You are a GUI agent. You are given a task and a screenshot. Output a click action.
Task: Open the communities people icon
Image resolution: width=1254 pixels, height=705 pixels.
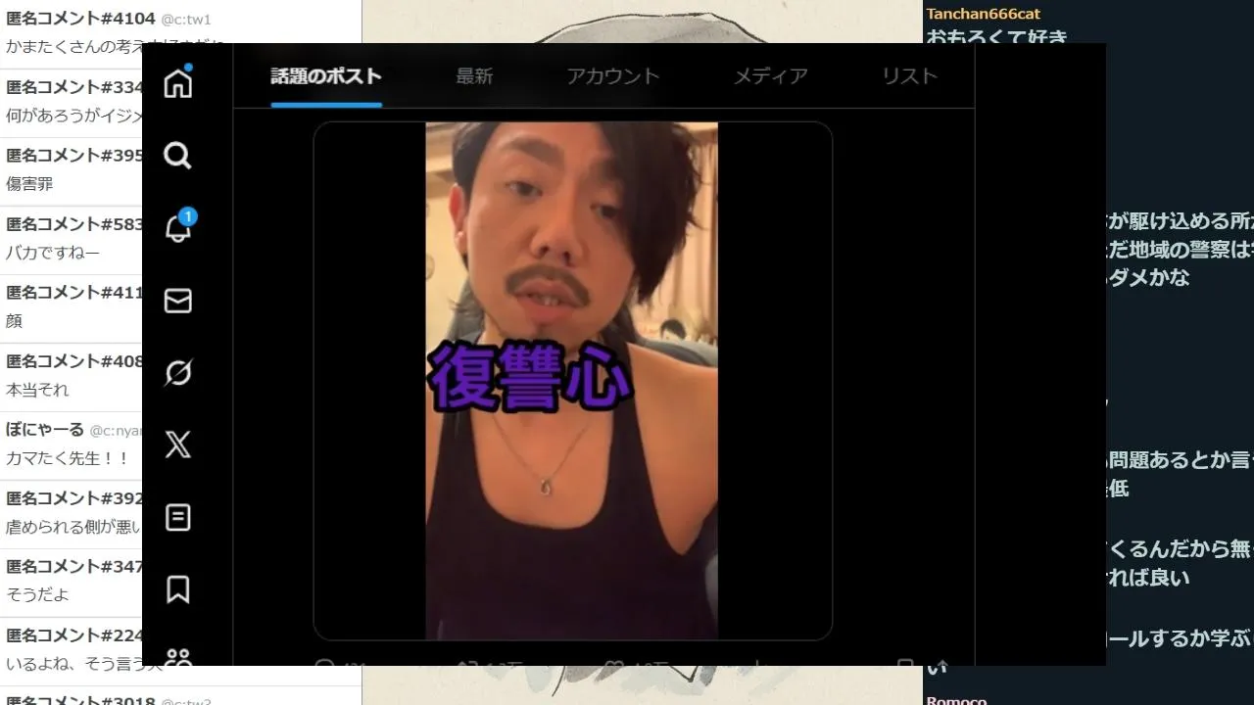point(177,657)
